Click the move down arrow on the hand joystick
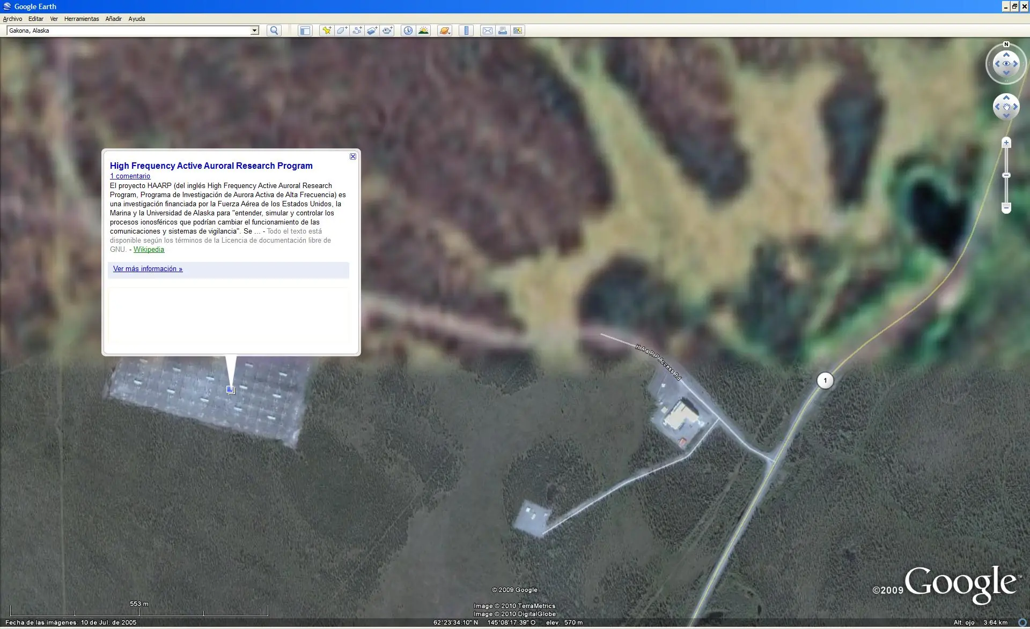Viewport: 1030px width, 629px height. 1006,116
